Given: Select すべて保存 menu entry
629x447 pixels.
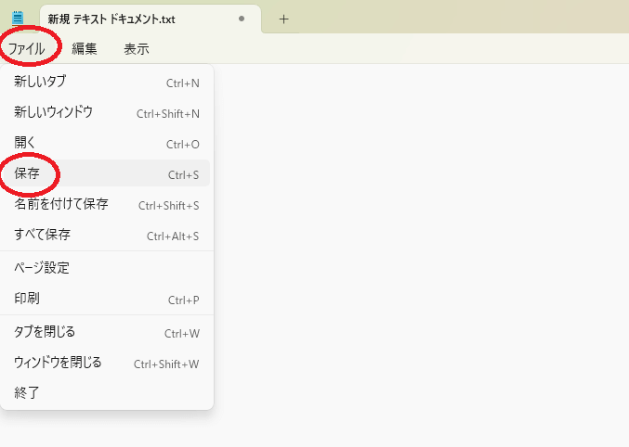Looking at the screenshot, I should [x=107, y=235].
